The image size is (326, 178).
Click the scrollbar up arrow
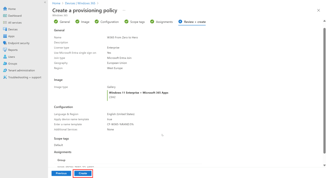coord(324,21)
